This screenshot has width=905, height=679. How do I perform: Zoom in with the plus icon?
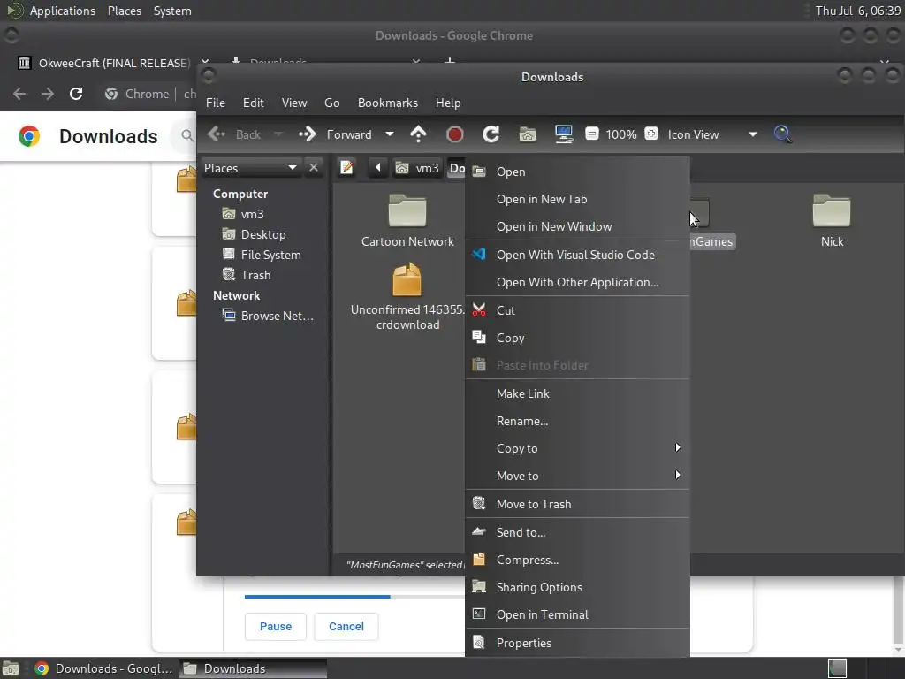pyautogui.click(x=651, y=134)
